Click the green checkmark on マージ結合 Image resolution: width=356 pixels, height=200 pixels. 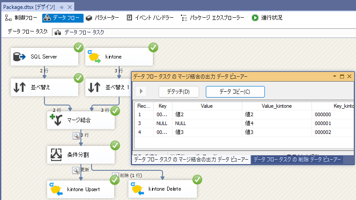click(115, 111)
